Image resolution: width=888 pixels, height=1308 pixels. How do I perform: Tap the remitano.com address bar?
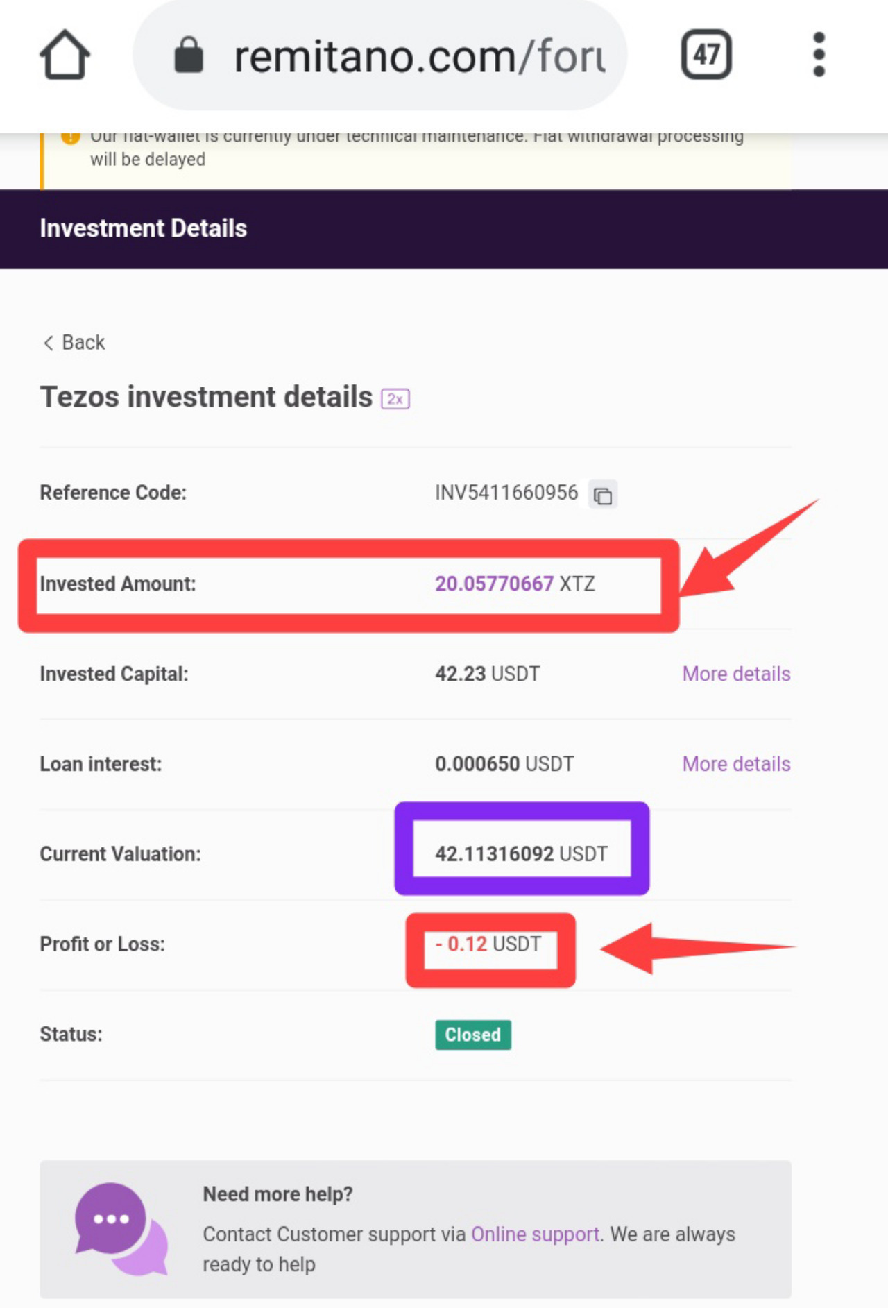pos(380,56)
